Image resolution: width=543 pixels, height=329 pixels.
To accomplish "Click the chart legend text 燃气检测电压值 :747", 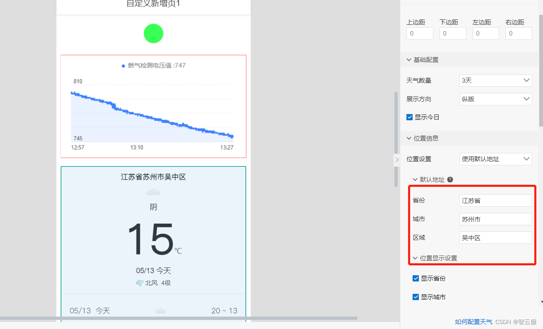I will tap(156, 65).
